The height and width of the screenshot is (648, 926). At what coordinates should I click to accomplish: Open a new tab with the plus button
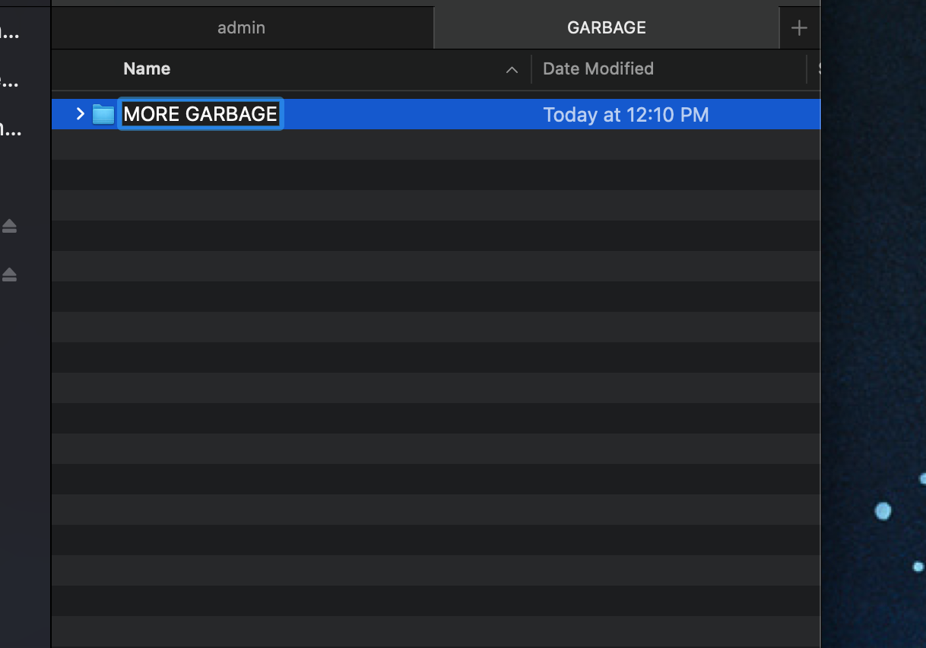798,28
